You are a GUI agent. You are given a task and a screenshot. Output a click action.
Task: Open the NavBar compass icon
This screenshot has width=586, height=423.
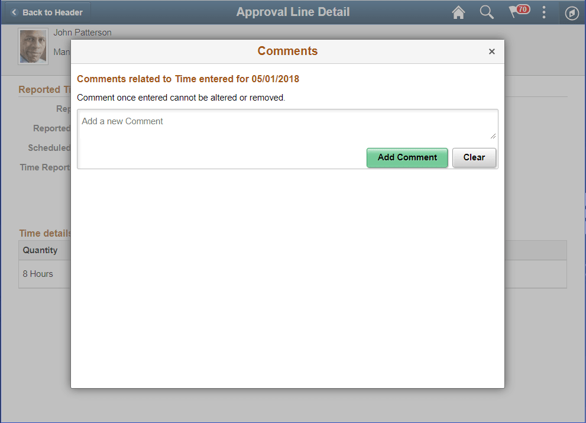coord(571,12)
